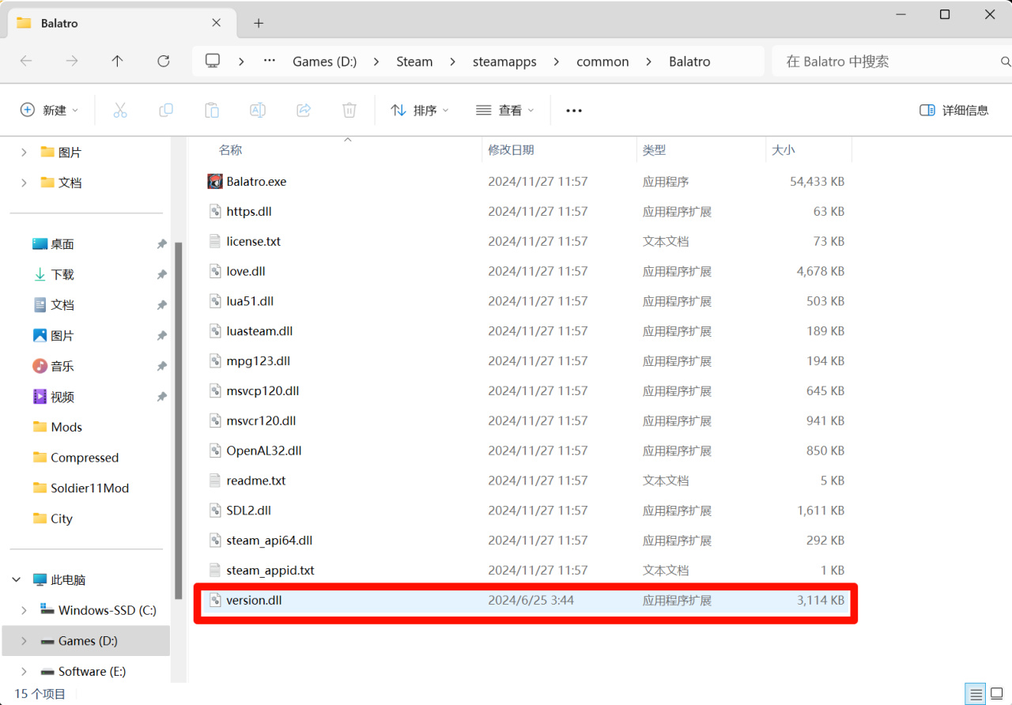The height and width of the screenshot is (705, 1012).
Task: Click the steam_appid.txt file icon
Action: [215, 571]
